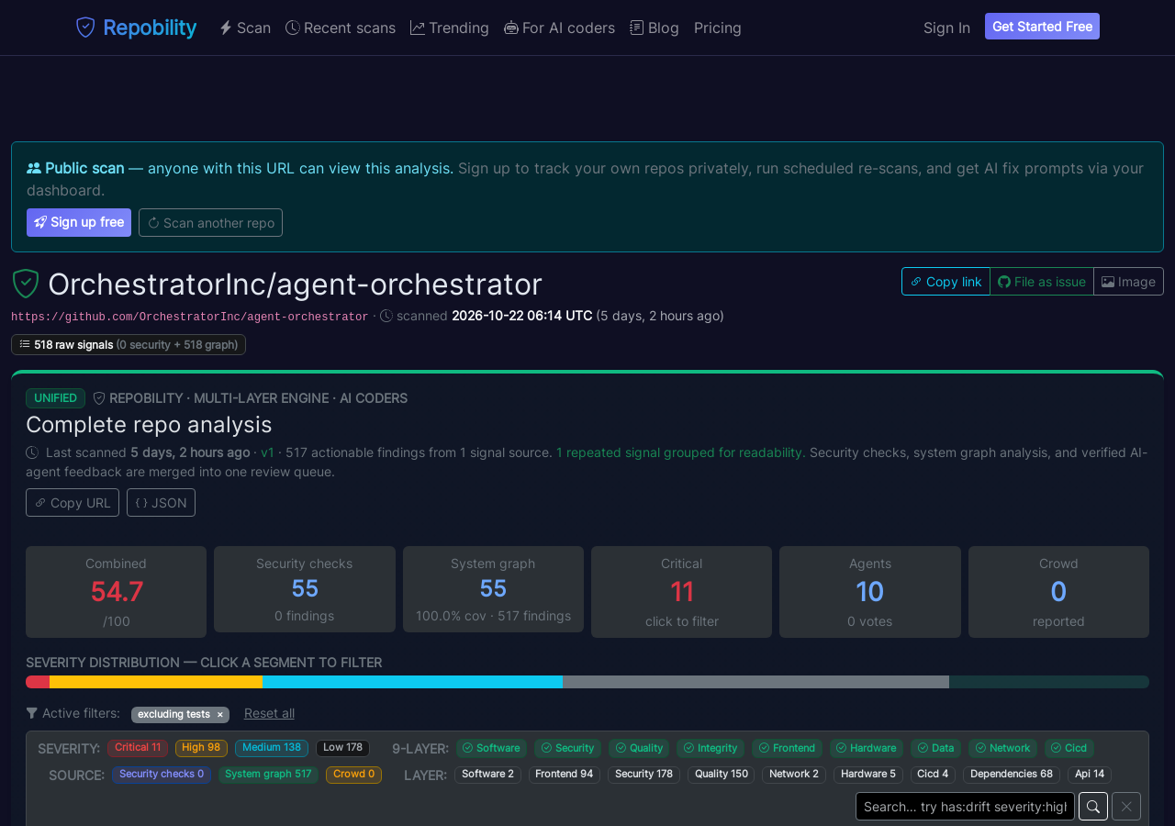Open the Pricing page
Image resolution: width=1175 pixels, height=826 pixels.
[x=718, y=28]
